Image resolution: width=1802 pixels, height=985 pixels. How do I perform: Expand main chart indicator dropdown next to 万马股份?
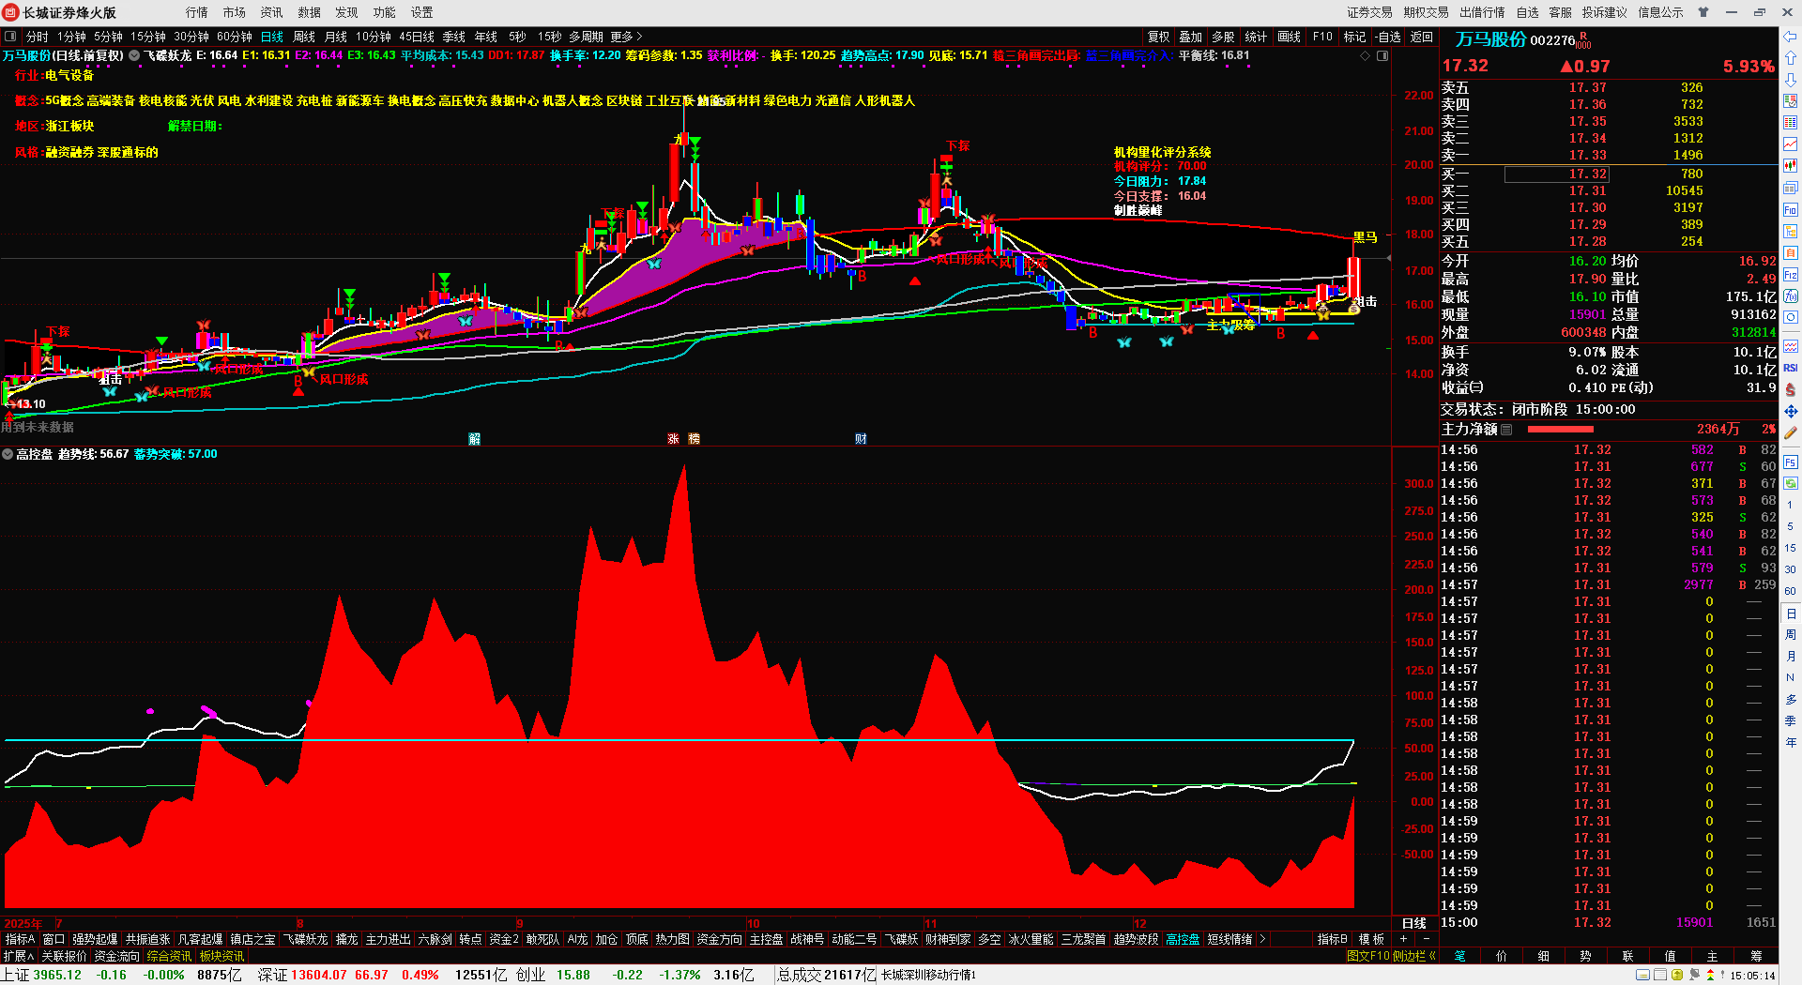point(134,56)
